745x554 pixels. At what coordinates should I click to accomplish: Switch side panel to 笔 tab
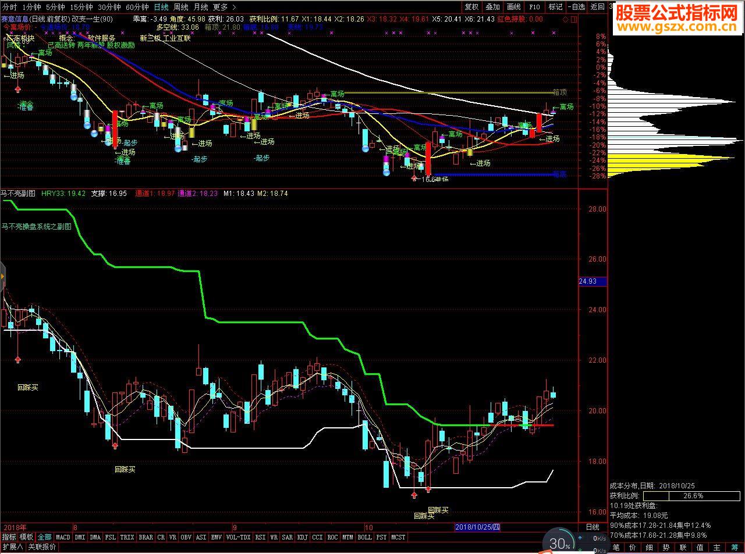coord(616,548)
